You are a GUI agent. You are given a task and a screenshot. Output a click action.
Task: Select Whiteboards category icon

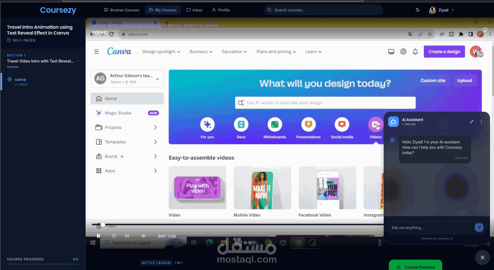click(x=275, y=124)
